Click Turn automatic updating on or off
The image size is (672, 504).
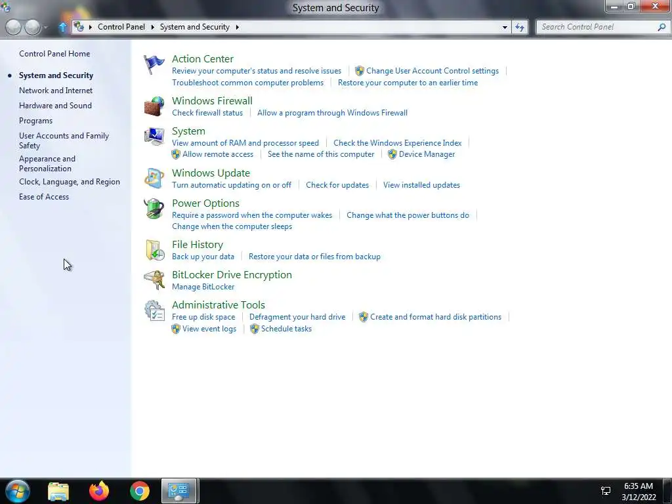232,185
